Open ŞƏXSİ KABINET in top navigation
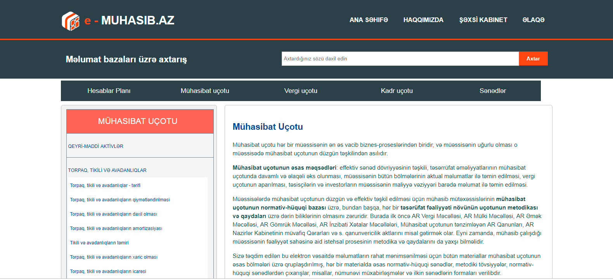 (x=483, y=20)
